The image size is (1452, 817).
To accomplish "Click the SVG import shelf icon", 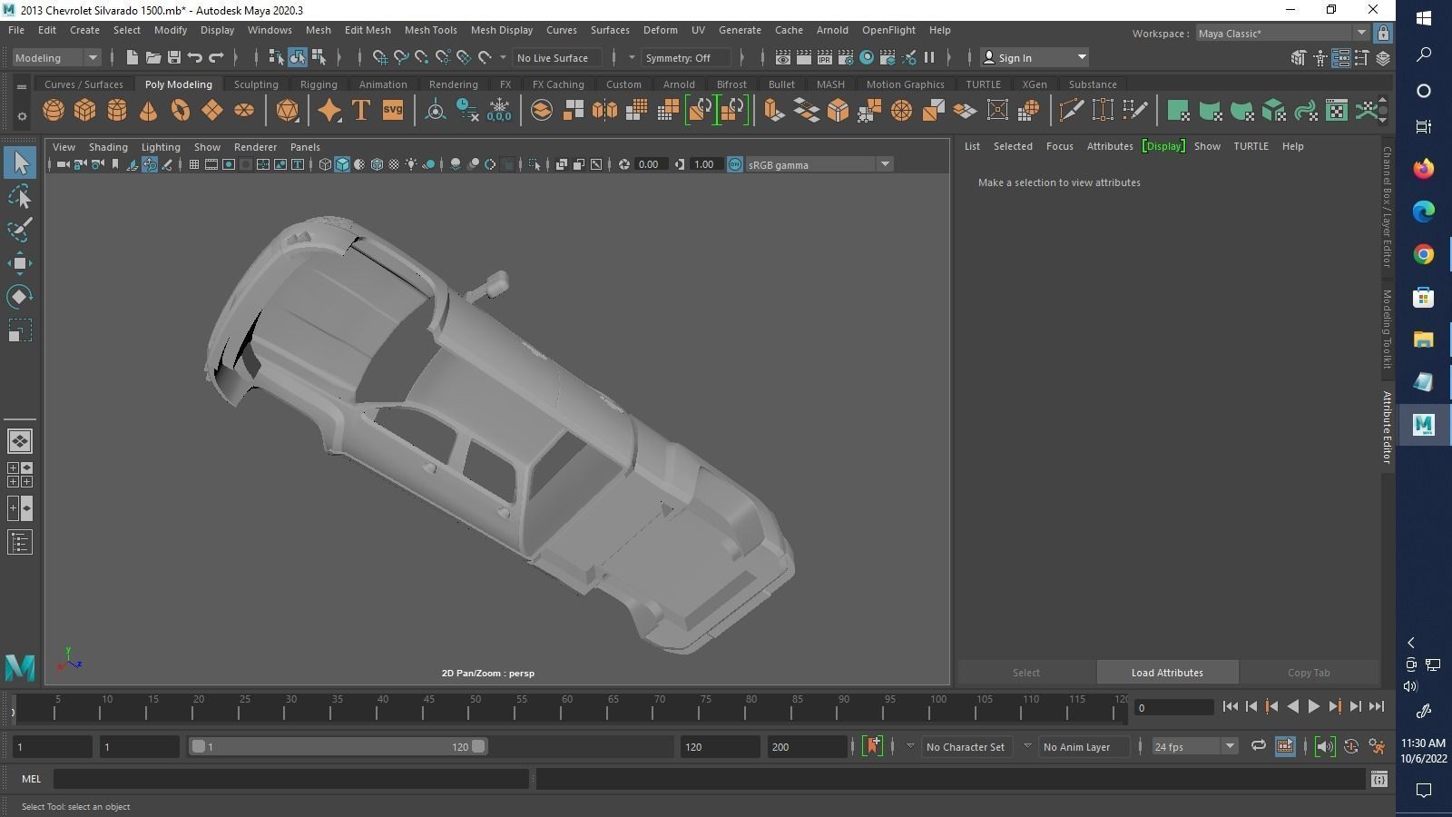I will [x=392, y=111].
